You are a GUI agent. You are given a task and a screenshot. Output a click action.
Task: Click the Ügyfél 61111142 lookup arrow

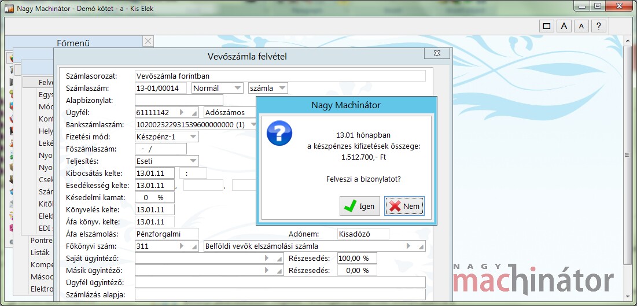(x=182, y=112)
